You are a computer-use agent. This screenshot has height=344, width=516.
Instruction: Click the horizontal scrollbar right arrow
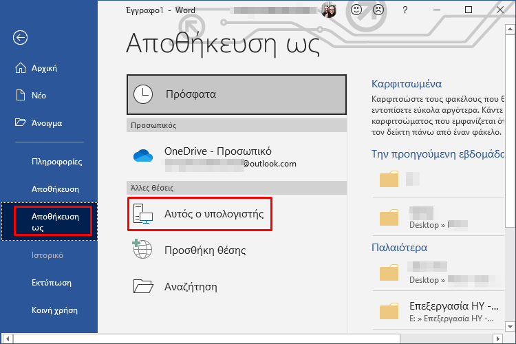(498, 338)
